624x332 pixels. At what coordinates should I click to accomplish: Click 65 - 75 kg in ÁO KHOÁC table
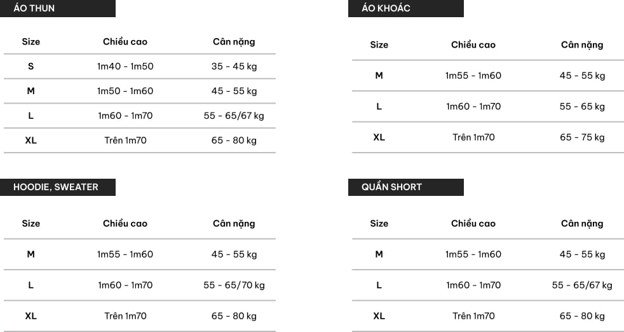coord(582,137)
